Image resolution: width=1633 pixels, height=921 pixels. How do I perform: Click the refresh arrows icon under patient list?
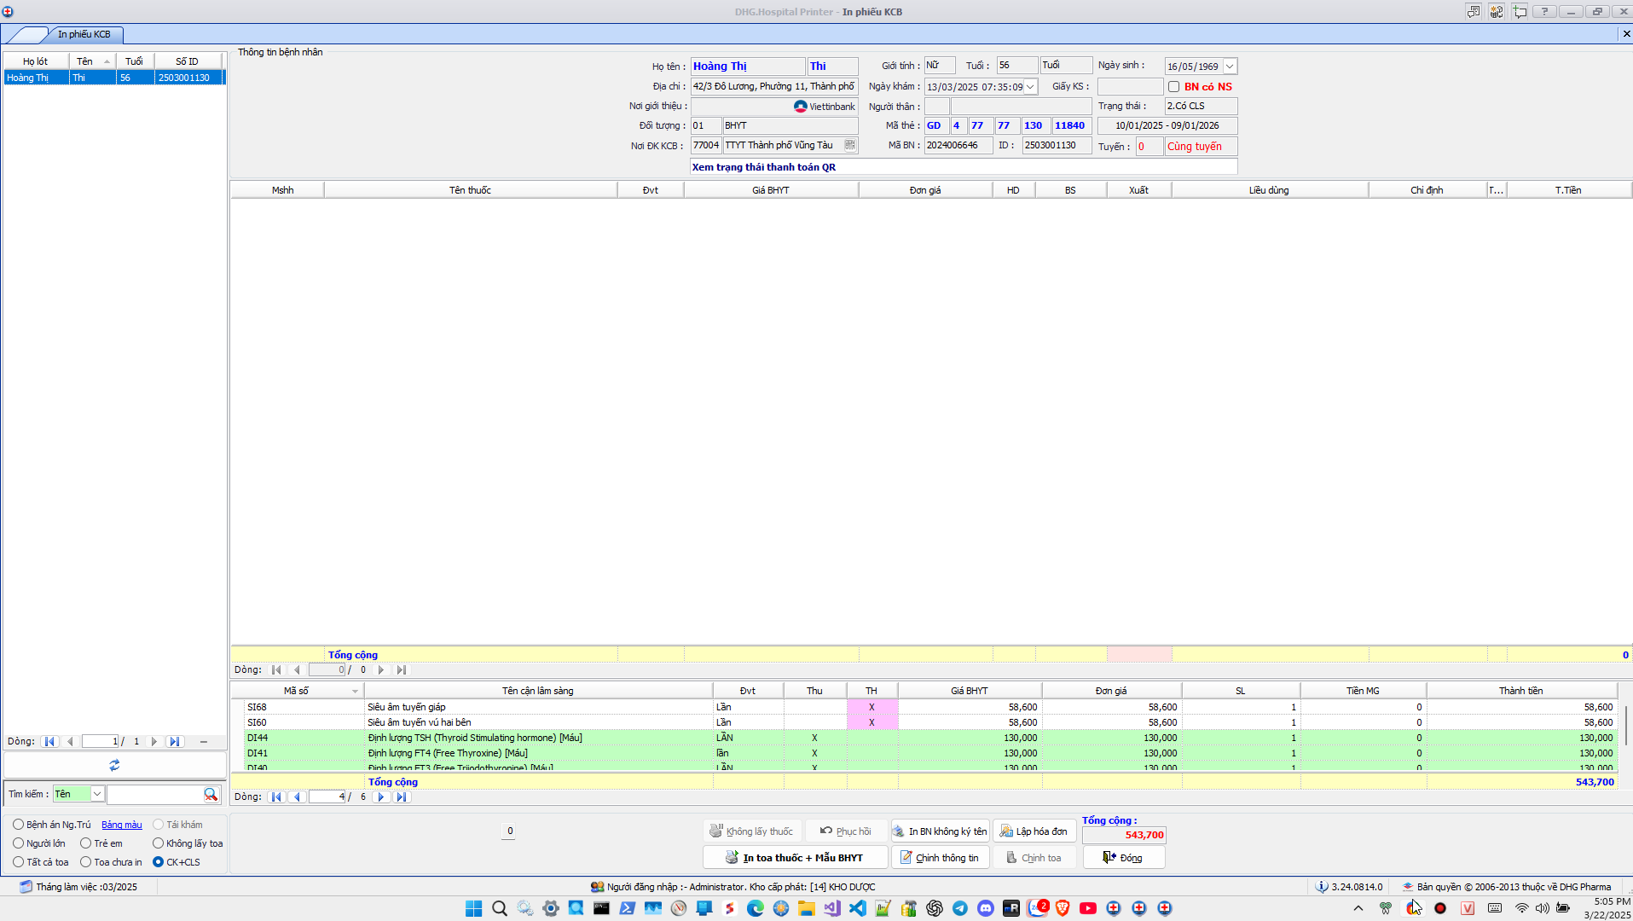[114, 766]
